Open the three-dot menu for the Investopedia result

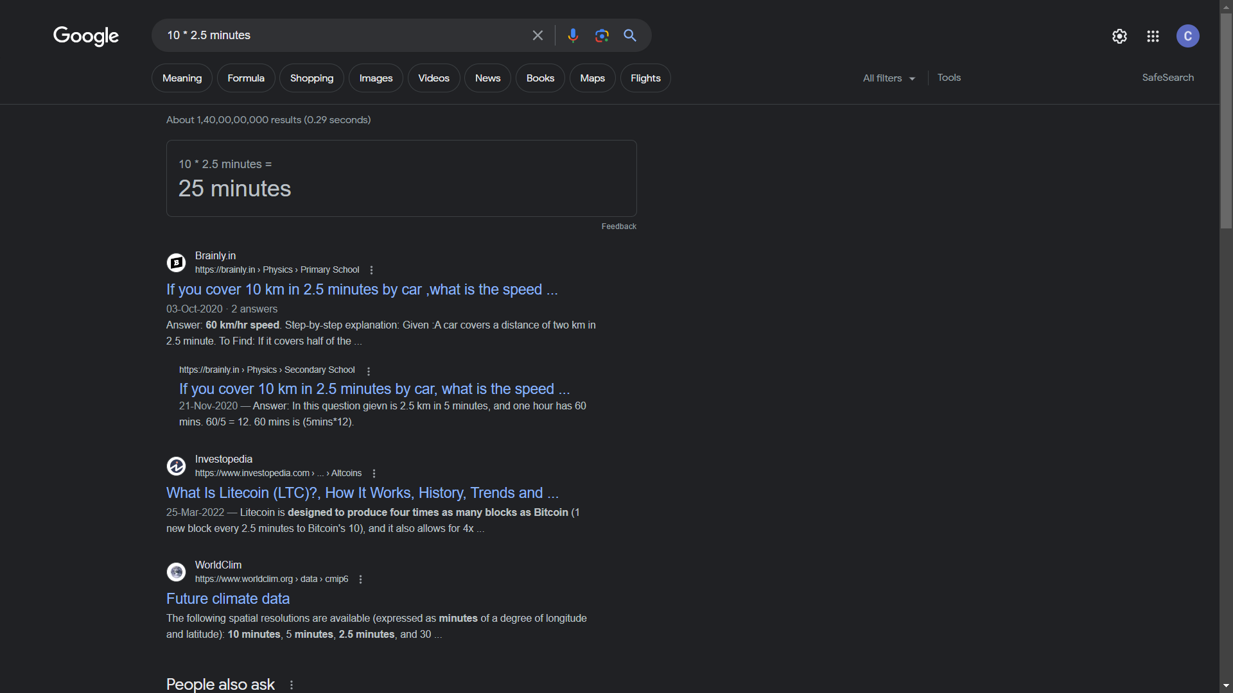374,474
